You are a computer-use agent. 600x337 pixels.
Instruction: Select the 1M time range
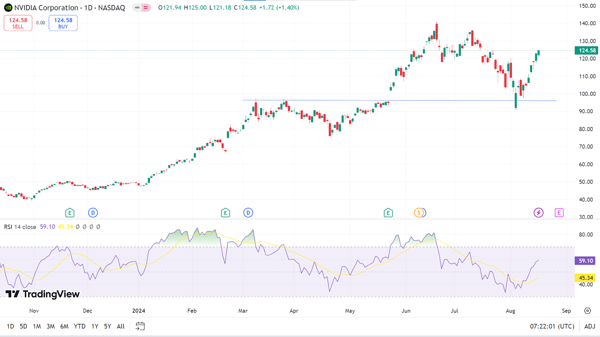37,326
